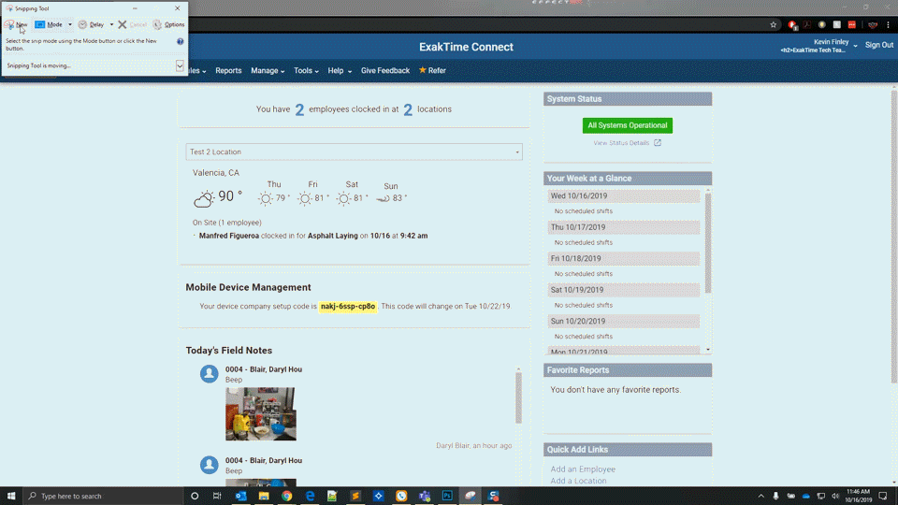Click the Refer star link
The height and width of the screenshot is (505, 898).
tap(432, 70)
